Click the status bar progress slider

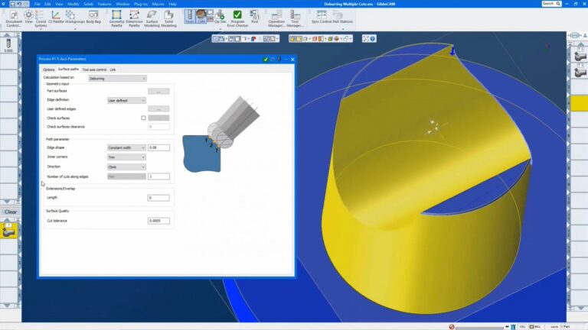click(x=479, y=328)
